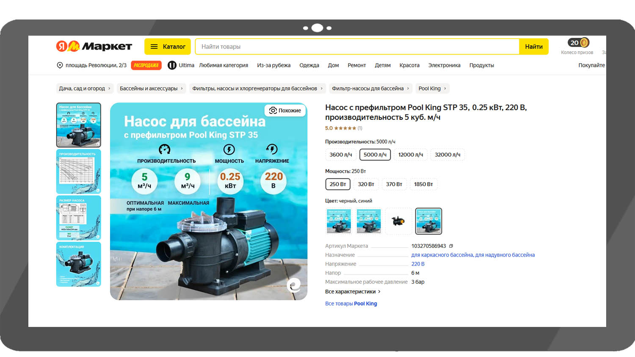Go to Pool King breadcrumb
The height and width of the screenshot is (357, 635).
[432, 89]
